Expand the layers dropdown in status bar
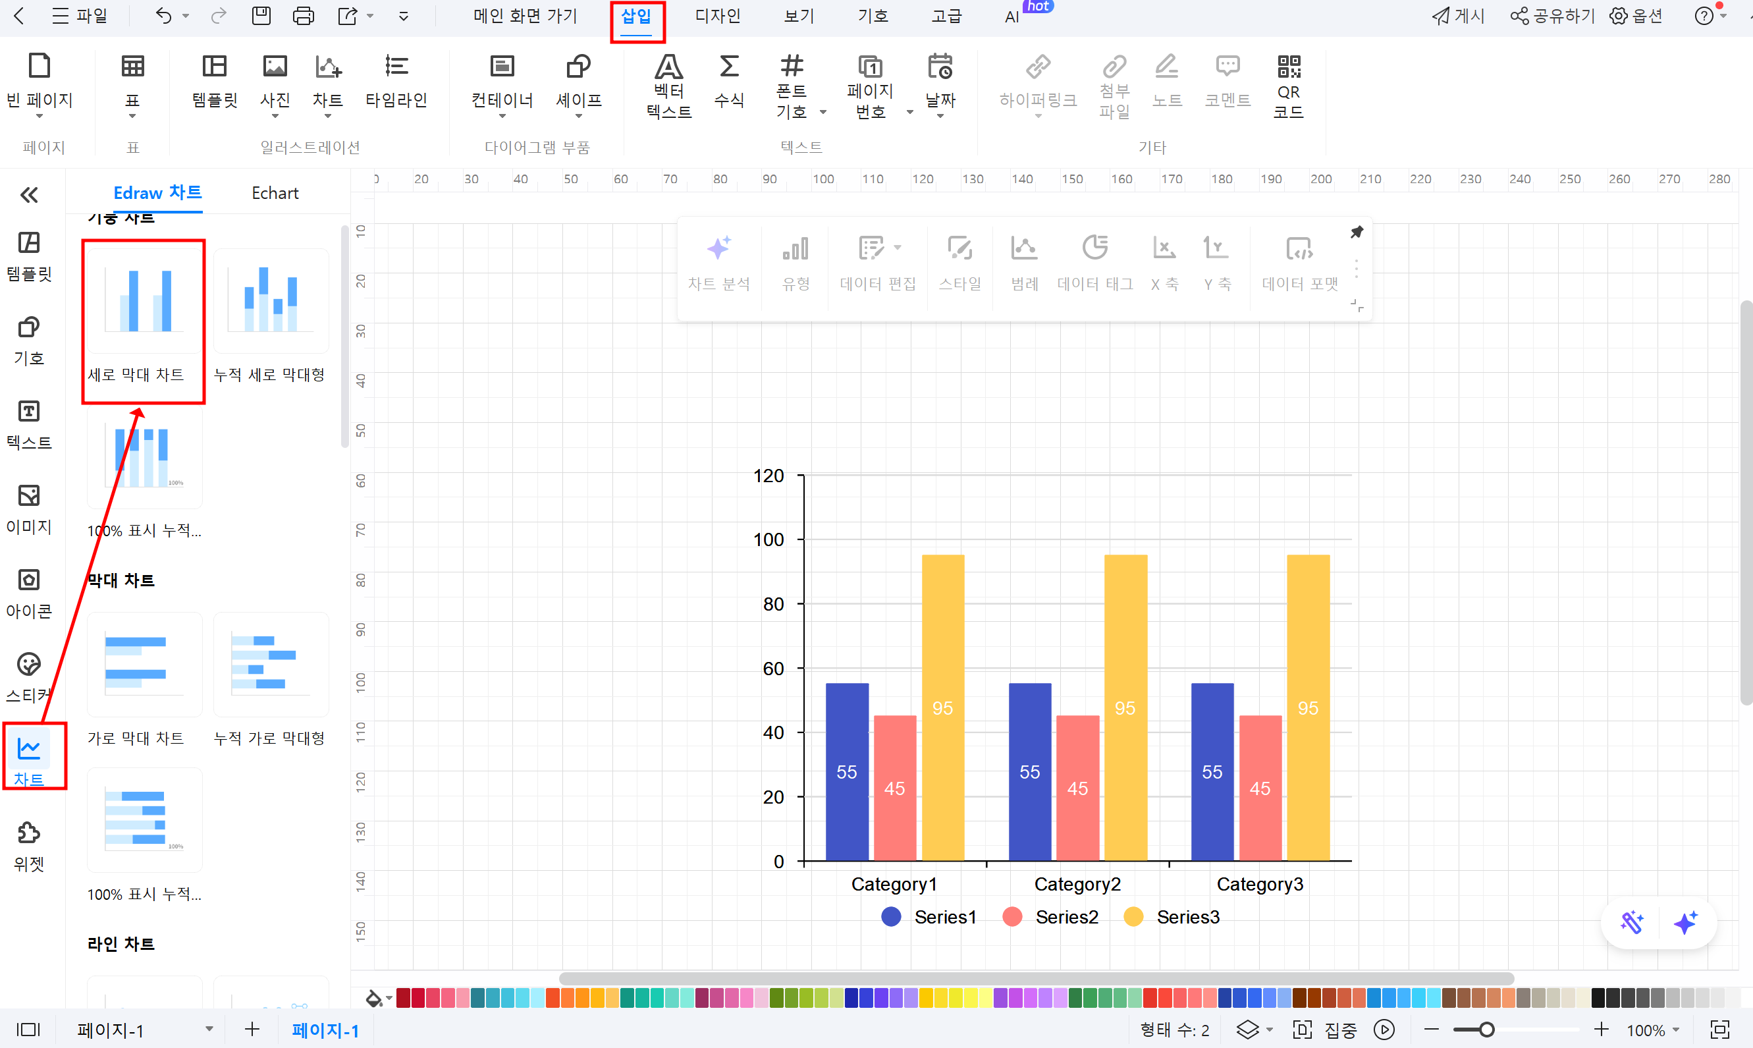This screenshot has width=1753, height=1048. pos(1270,1030)
